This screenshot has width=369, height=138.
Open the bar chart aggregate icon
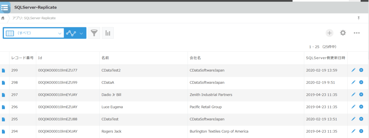tap(108, 33)
